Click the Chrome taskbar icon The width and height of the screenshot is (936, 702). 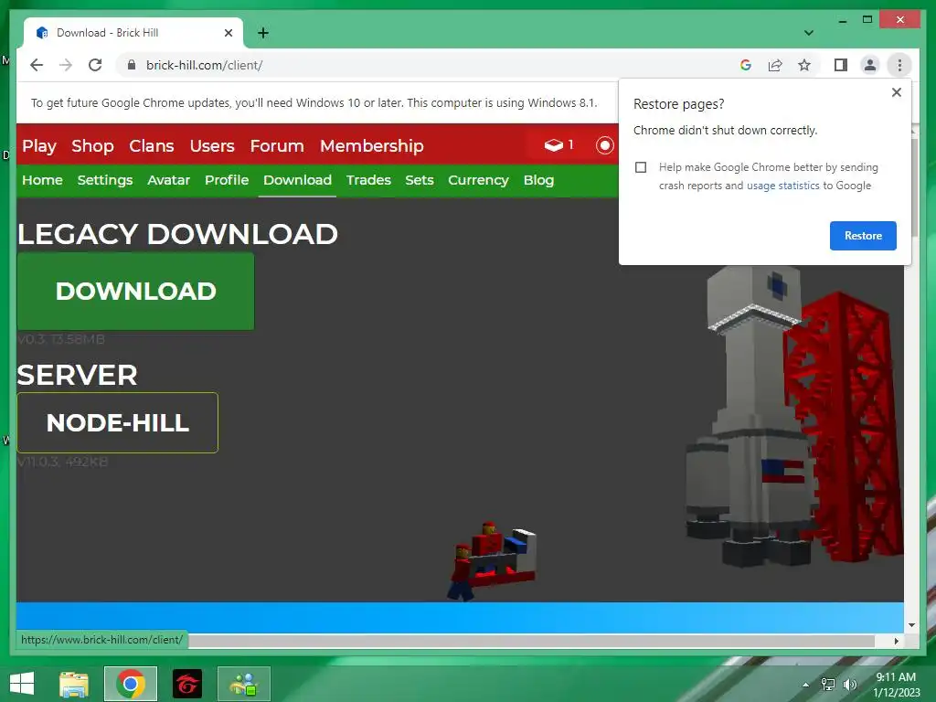tap(131, 684)
